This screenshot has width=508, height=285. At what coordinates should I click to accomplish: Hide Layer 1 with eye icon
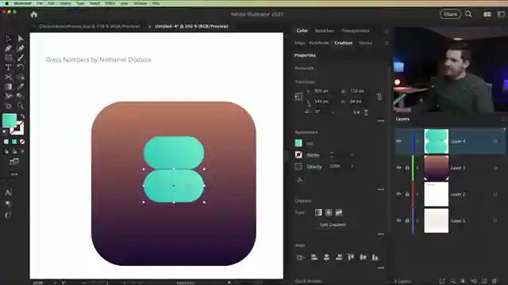point(398,220)
